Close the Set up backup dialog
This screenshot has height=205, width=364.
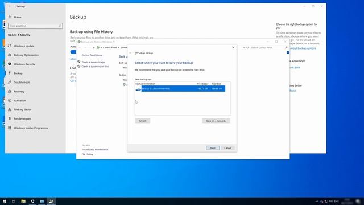pyautogui.click(x=233, y=47)
